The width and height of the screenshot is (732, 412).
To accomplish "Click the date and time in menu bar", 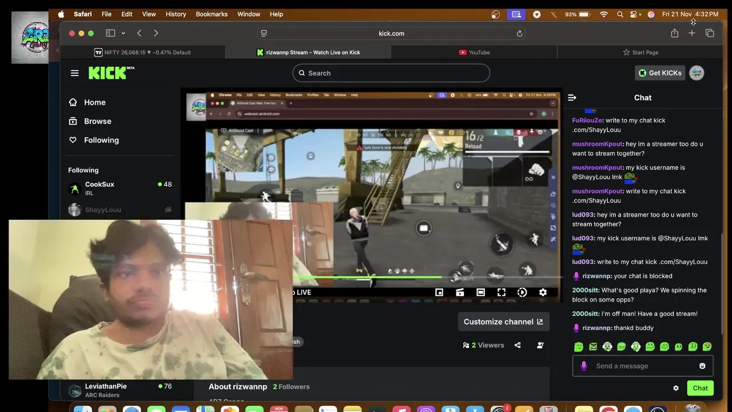I will point(690,14).
